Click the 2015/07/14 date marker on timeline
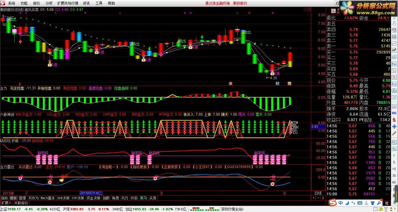 pos(91,193)
